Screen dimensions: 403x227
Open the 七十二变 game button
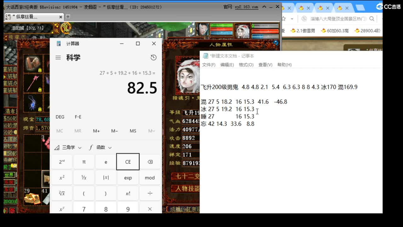pyautogui.click(x=185, y=176)
